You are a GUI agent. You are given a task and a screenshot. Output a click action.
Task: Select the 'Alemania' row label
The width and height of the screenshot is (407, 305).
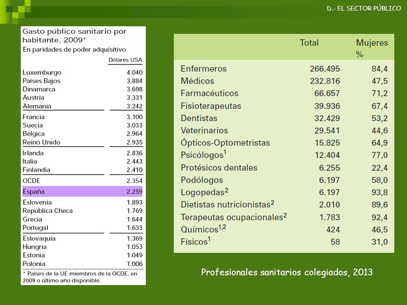(37, 106)
